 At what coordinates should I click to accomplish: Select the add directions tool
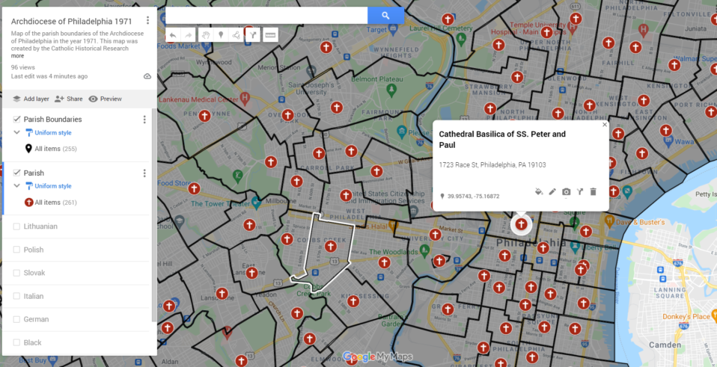tap(252, 35)
